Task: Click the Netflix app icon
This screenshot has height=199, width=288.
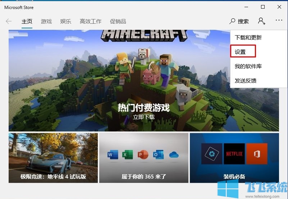Action: (234, 154)
